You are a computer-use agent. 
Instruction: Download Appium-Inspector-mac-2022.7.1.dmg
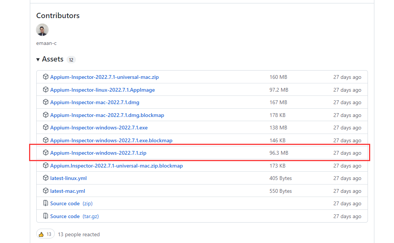pos(95,102)
